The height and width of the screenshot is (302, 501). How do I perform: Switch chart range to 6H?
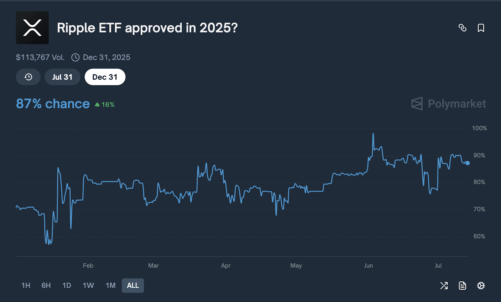click(46, 285)
